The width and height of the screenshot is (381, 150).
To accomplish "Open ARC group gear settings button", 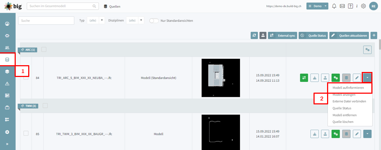I will 368,50.
